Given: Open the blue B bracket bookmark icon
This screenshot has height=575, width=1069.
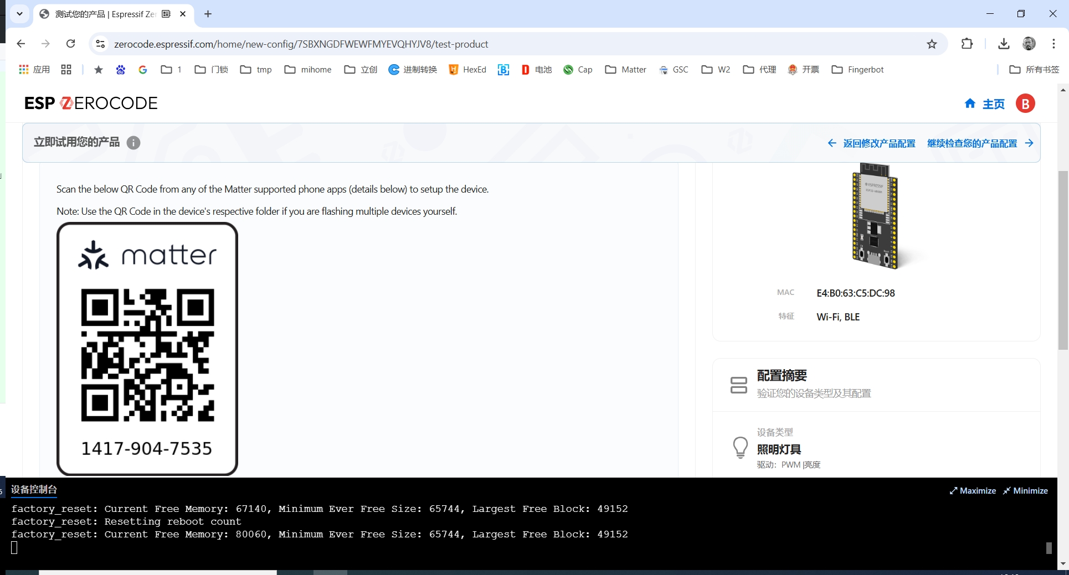Looking at the screenshot, I should point(503,69).
